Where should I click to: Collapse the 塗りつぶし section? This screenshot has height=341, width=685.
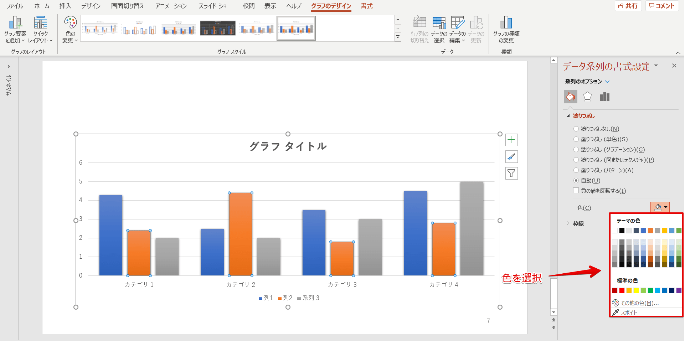(568, 116)
